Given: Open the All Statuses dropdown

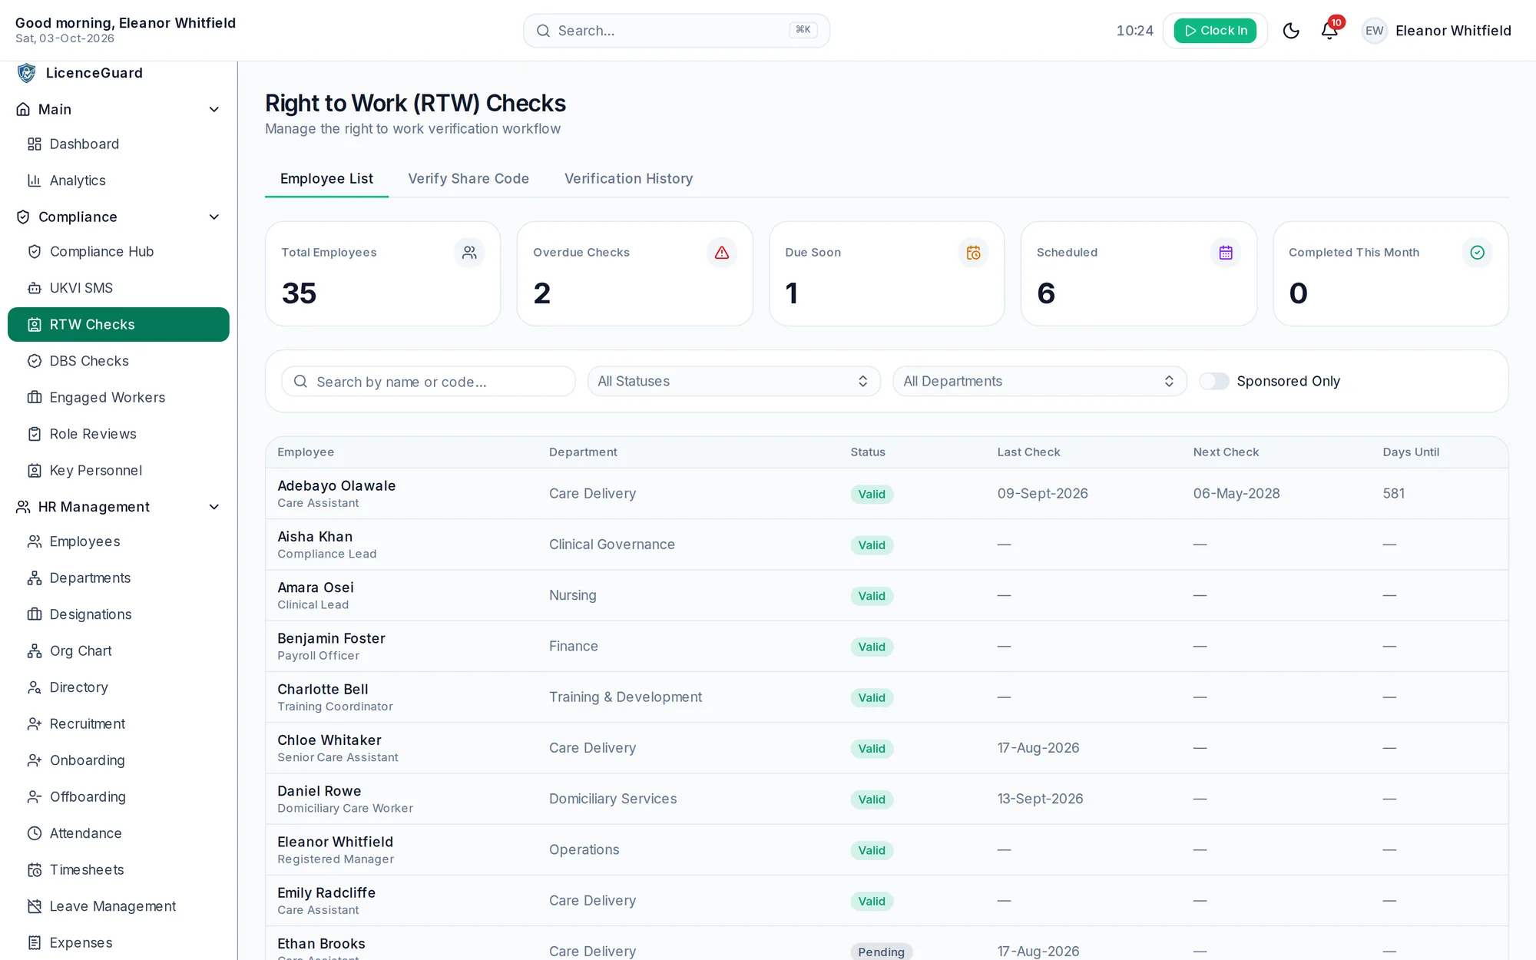Looking at the screenshot, I should [x=733, y=382].
